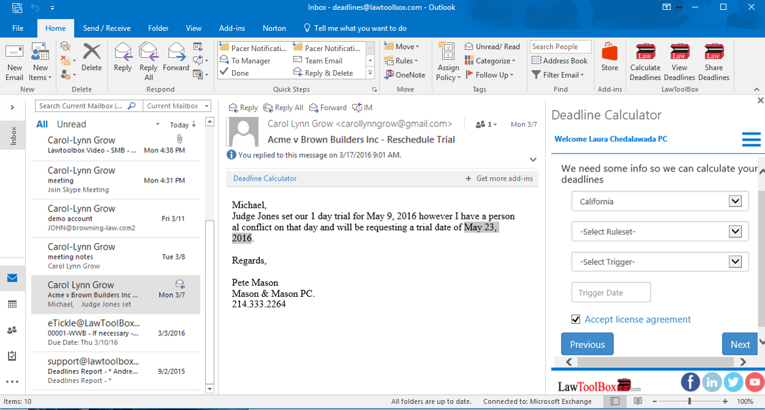765x410 pixels.
Task: Launch Calculate Deadlines tool
Action: [x=645, y=61]
